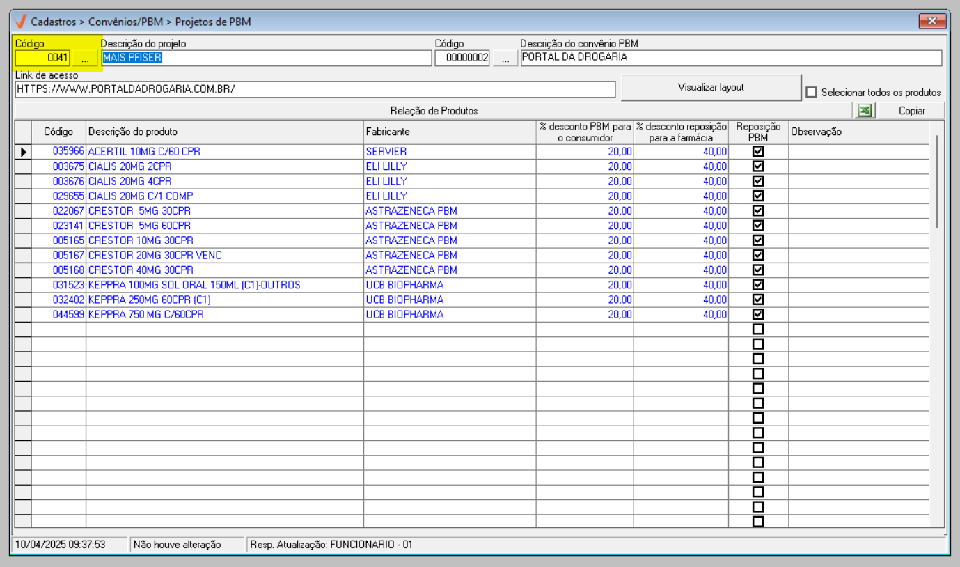The height and width of the screenshot is (567, 960).
Task: Click the Observação cell for ACERTIL row
Action: tap(858, 151)
